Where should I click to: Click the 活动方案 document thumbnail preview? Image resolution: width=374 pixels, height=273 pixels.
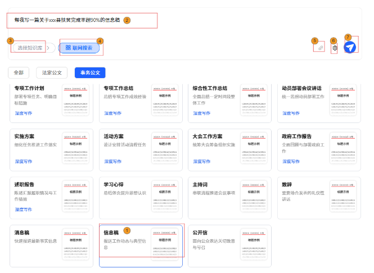tap(164, 148)
